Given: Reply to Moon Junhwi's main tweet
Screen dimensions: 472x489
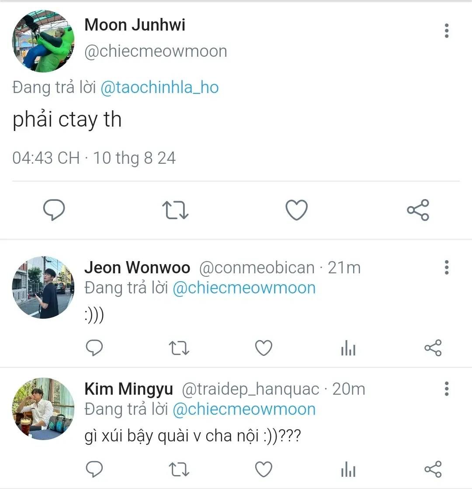Looking at the screenshot, I should tap(54, 210).
